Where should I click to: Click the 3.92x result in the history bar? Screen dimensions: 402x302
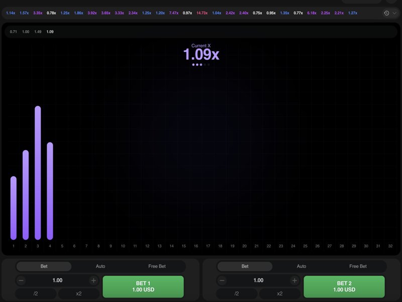point(92,13)
